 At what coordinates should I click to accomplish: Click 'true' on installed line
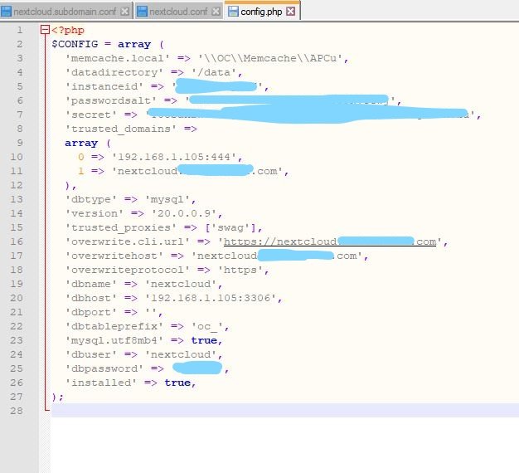(x=177, y=383)
